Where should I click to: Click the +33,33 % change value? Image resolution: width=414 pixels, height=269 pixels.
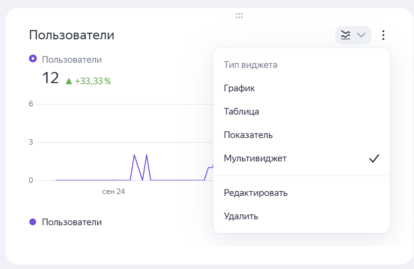coord(93,81)
